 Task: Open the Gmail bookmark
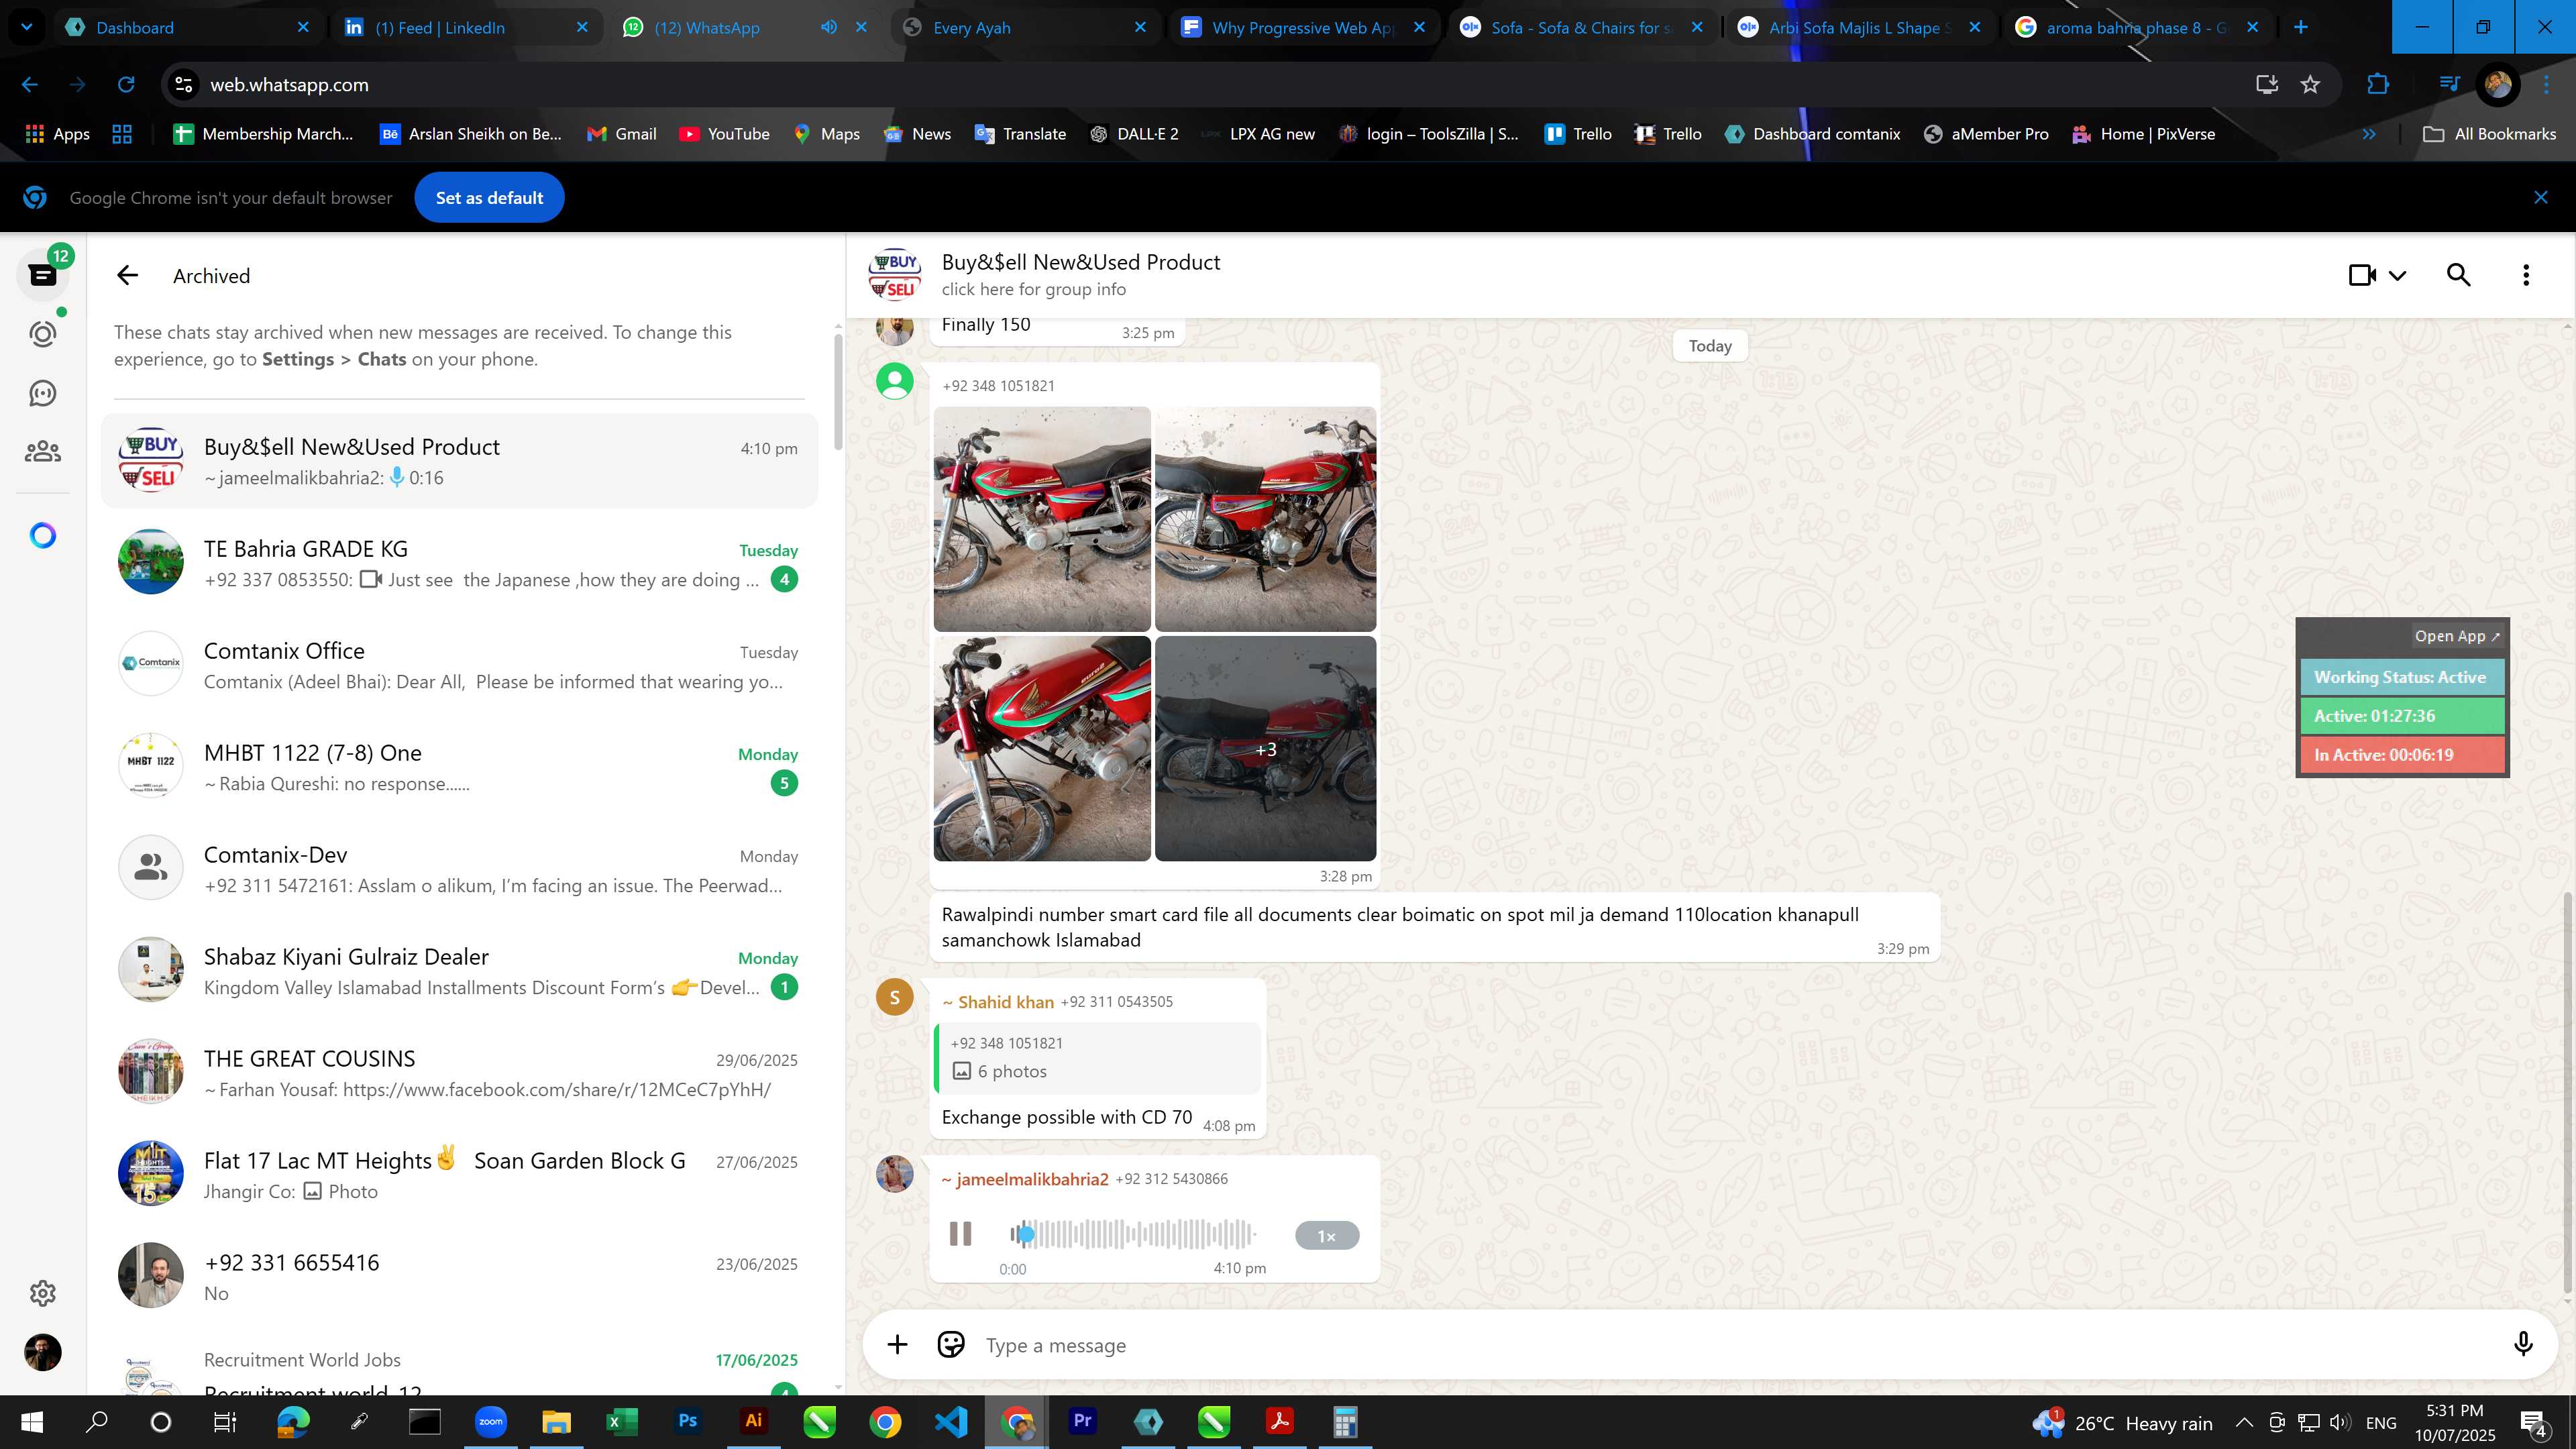621,134
